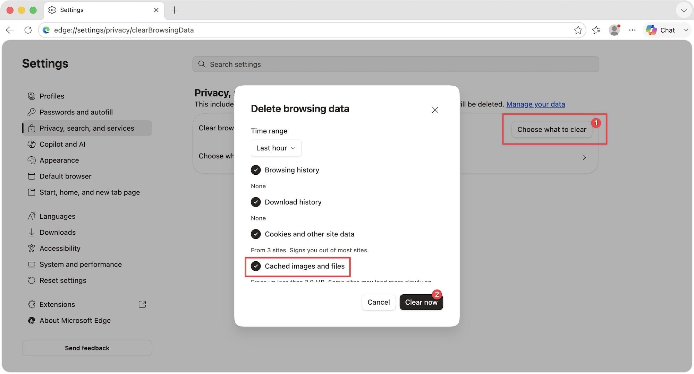Open System and performance settings

[x=87, y=264]
